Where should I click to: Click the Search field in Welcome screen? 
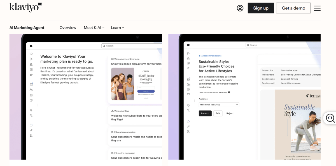[132, 46]
